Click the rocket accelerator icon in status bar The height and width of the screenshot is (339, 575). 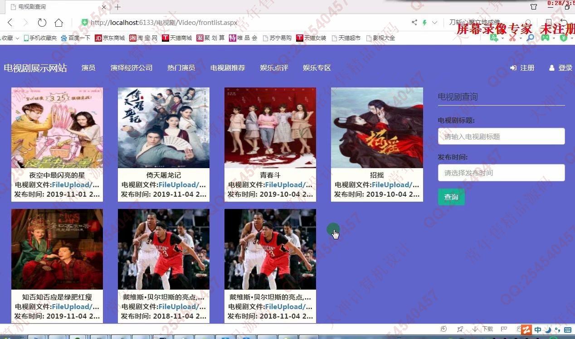click(460, 329)
